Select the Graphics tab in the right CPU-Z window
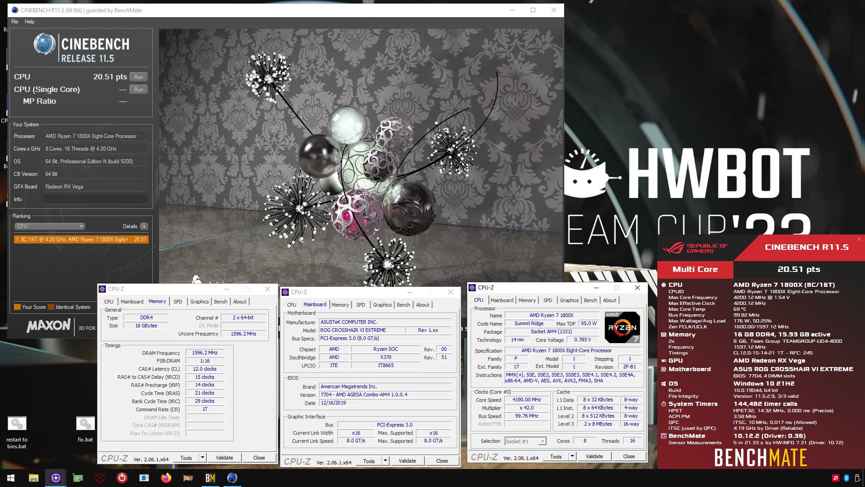Viewport: 865px width, 487px height. 569,300
